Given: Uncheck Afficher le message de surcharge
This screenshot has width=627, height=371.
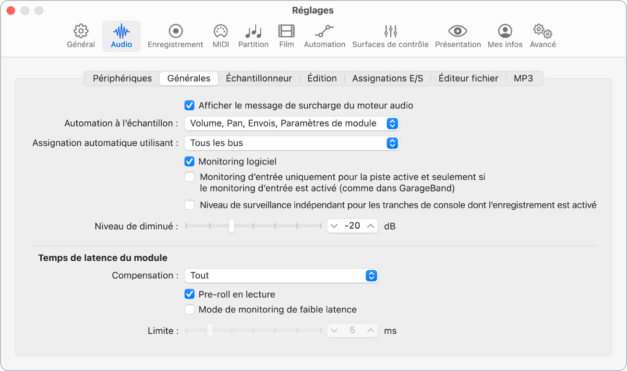Looking at the screenshot, I should click(190, 105).
